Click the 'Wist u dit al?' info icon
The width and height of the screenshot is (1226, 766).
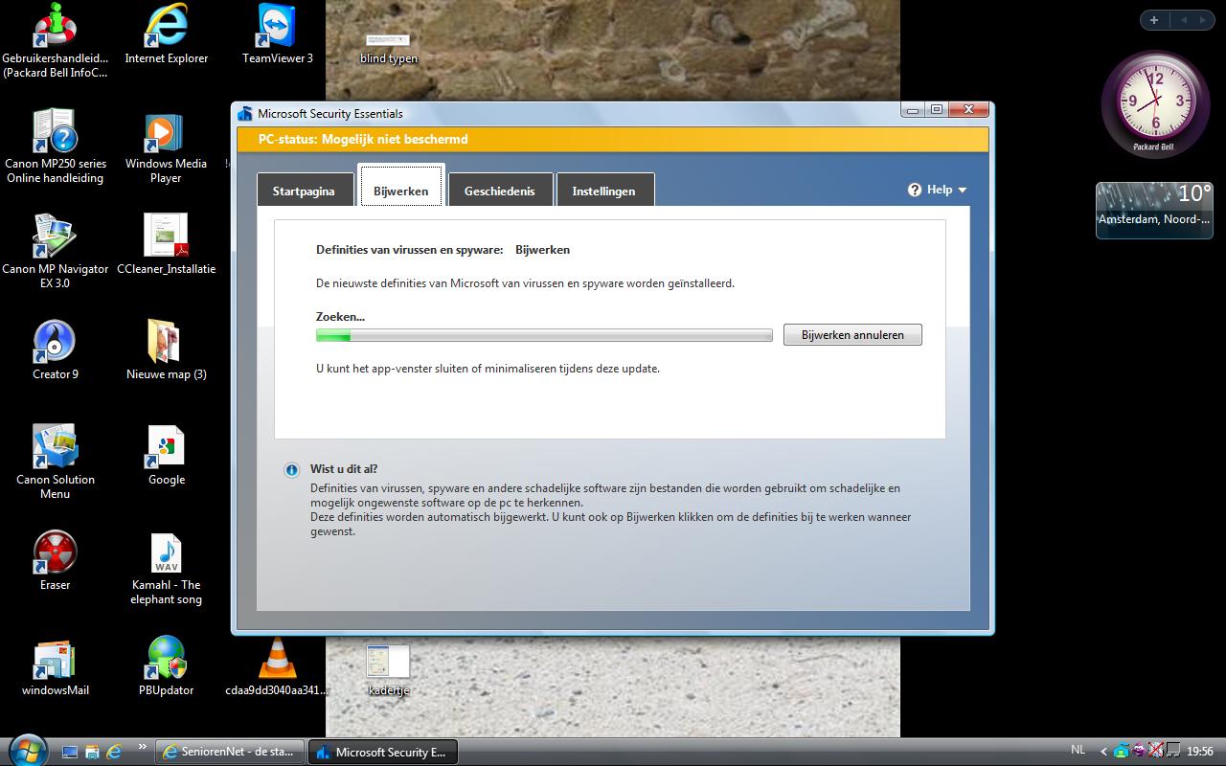291,470
